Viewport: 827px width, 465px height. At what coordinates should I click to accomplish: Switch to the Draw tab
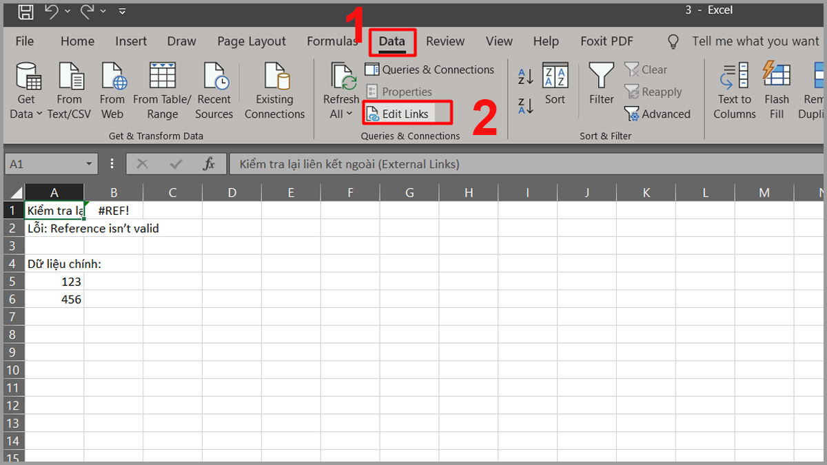coord(182,41)
